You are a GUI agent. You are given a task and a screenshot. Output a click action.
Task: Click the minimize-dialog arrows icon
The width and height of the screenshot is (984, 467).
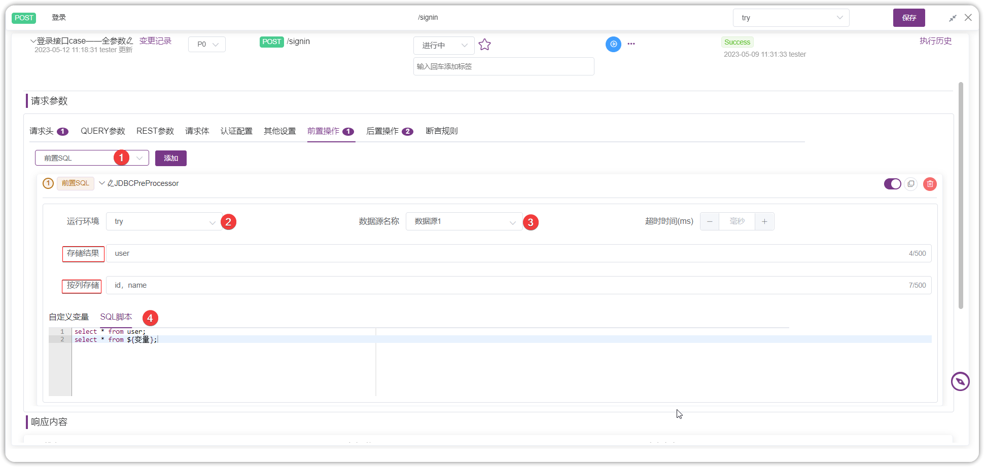coord(953,18)
